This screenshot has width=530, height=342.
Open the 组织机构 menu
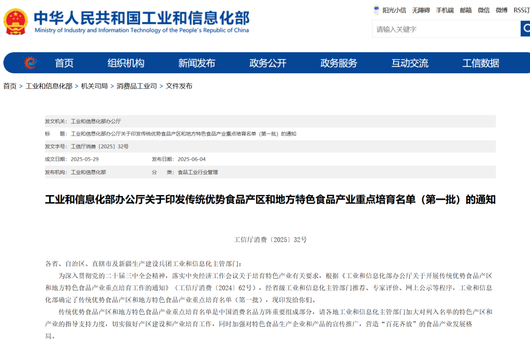coord(126,63)
